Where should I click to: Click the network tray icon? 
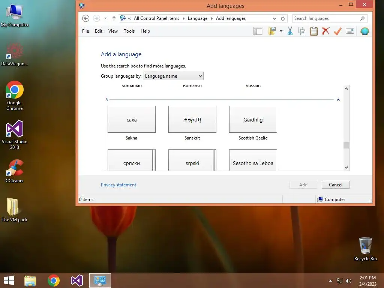point(340,281)
